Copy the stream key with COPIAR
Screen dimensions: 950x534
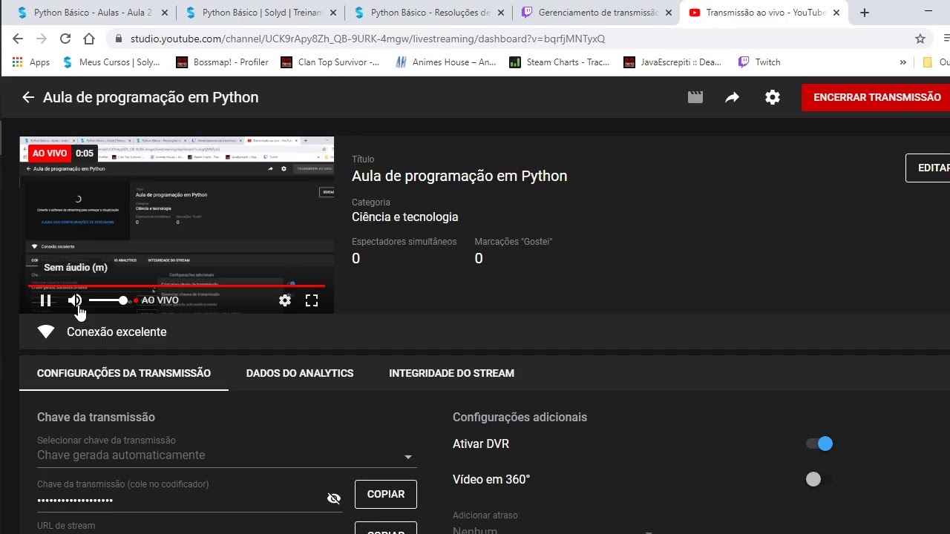pyautogui.click(x=386, y=494)
